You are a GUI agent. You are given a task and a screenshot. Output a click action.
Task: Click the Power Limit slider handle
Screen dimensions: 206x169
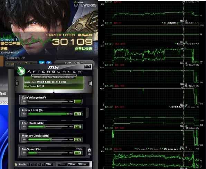coord(68,114)
